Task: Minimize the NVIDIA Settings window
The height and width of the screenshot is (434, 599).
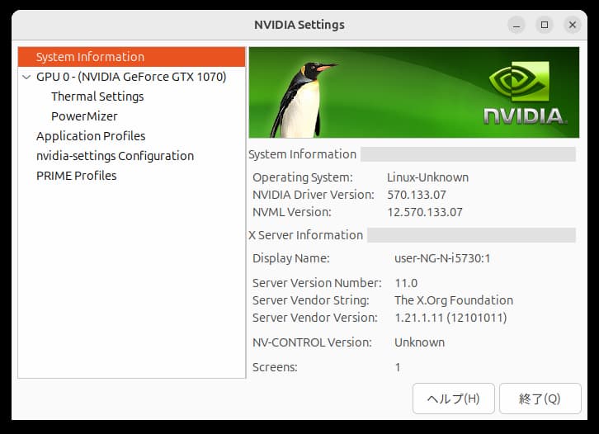Action: click(516, 25)
